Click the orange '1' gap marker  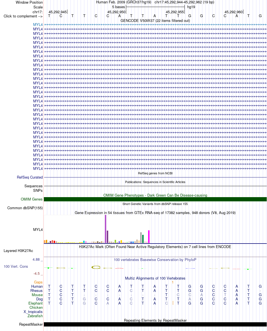pos(173,282)
